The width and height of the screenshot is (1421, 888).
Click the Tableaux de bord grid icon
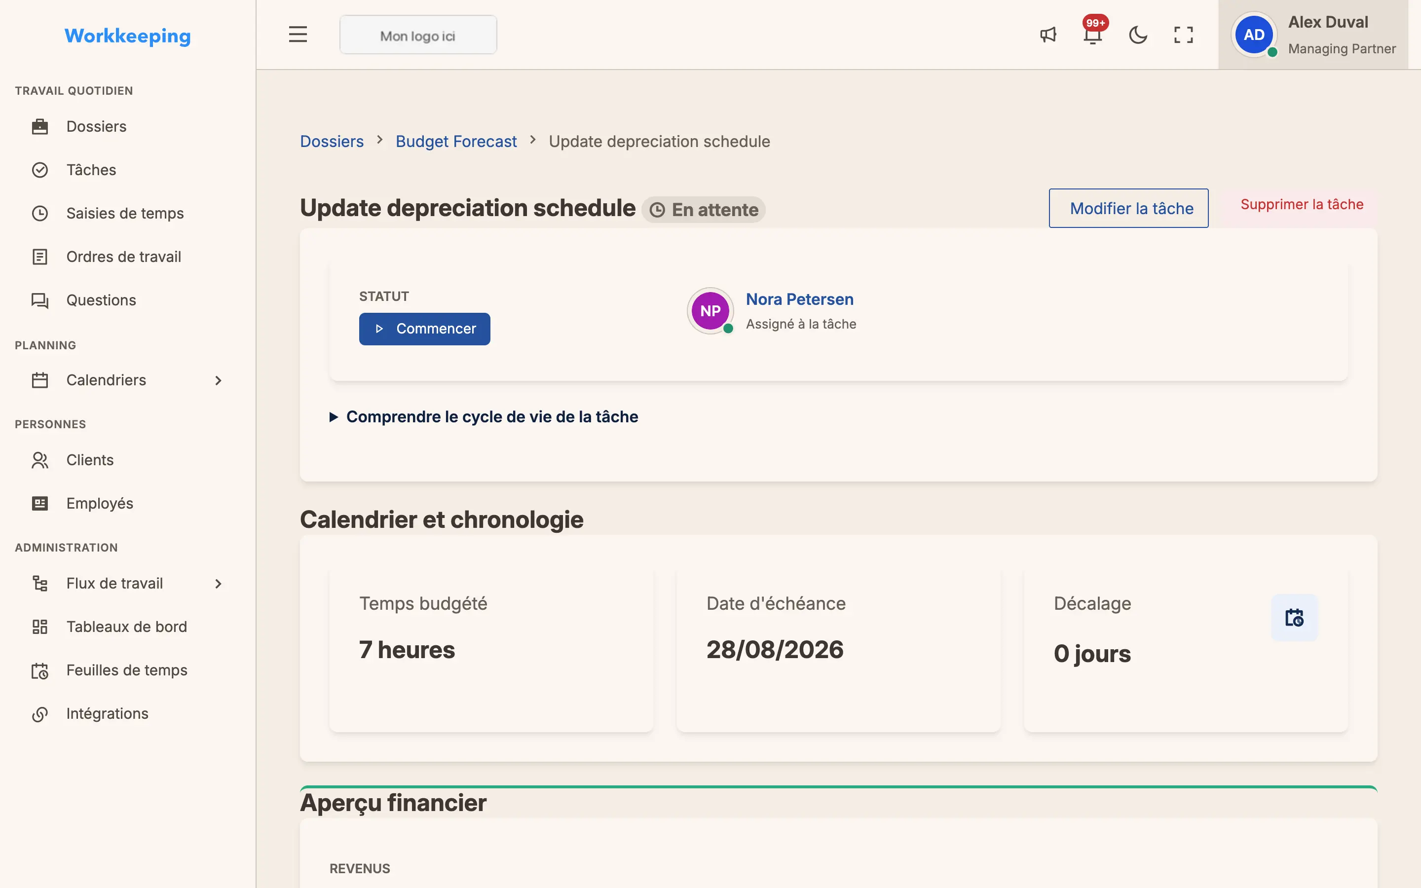pyautogui.click(x=40, y=627)
